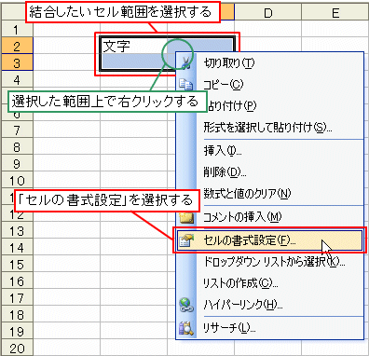Click the cell containing 文字
The width and height of the screenshot is (369, 356).
coord(133,46)
